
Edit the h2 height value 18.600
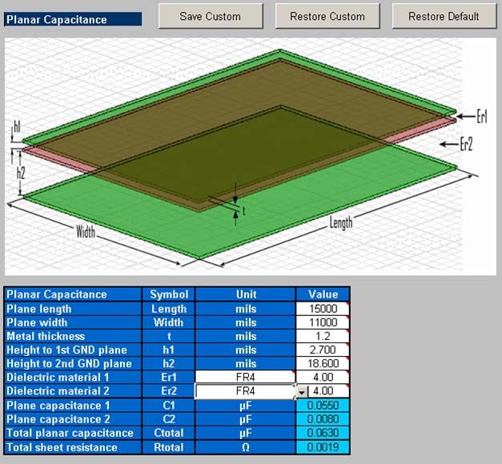click(323, 363)
